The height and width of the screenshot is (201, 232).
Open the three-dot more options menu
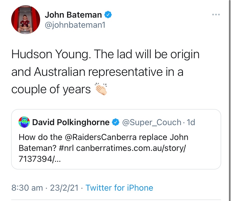tap(216, 15)
